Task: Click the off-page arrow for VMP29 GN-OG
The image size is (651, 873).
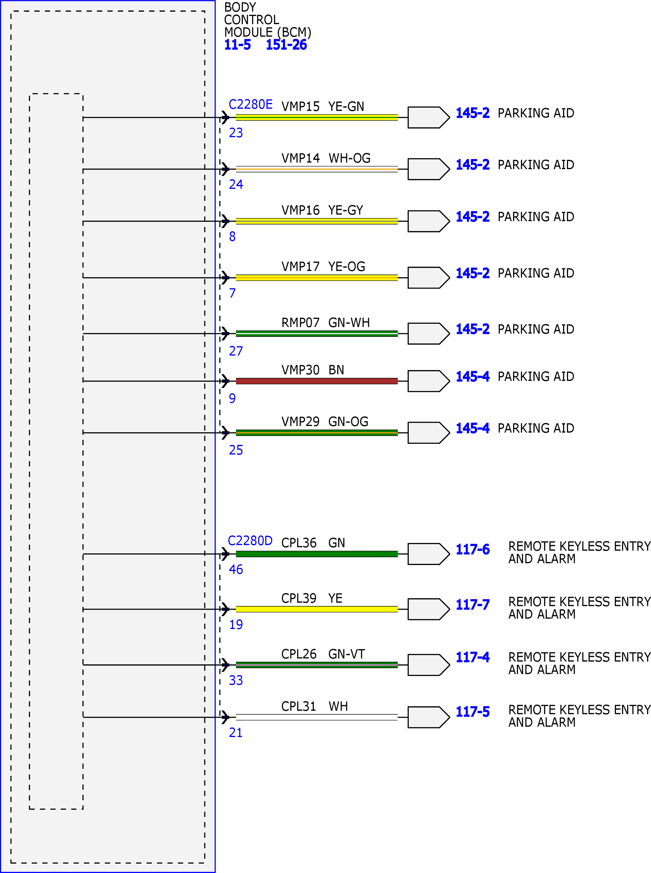Action: click(x=428, y=433)
